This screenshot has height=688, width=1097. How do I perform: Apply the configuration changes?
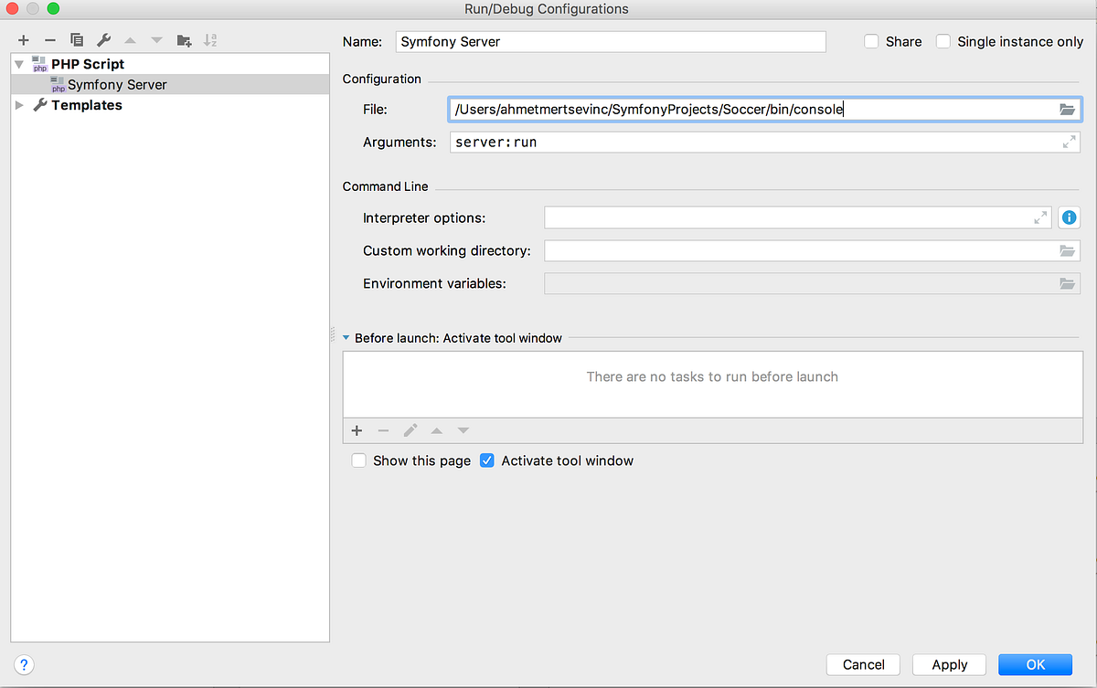949,664
